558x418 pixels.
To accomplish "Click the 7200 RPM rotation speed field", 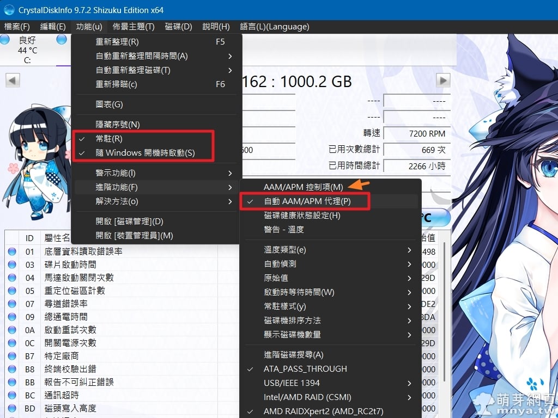I will pos(417,134).
